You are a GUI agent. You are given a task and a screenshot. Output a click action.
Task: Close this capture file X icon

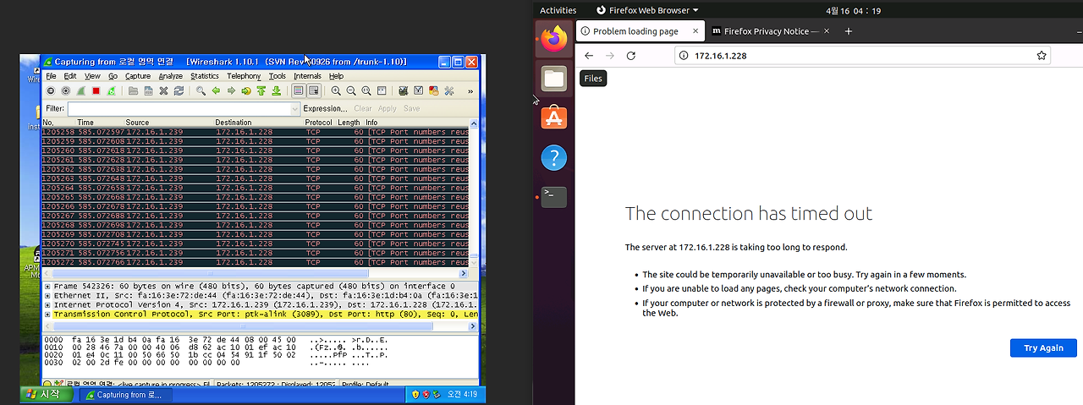(x=163, y=90)
